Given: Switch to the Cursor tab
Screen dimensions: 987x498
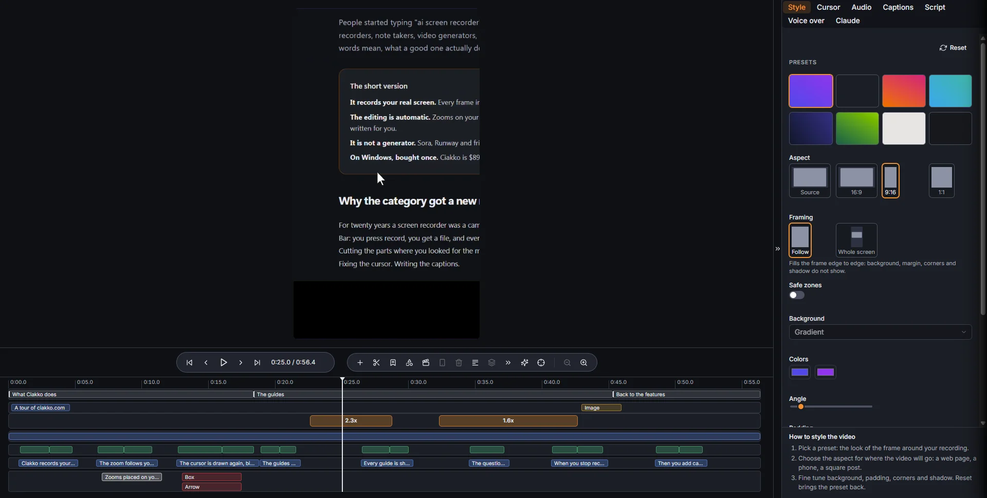Looking at the screenshot, I should click(x=828, y=7).
